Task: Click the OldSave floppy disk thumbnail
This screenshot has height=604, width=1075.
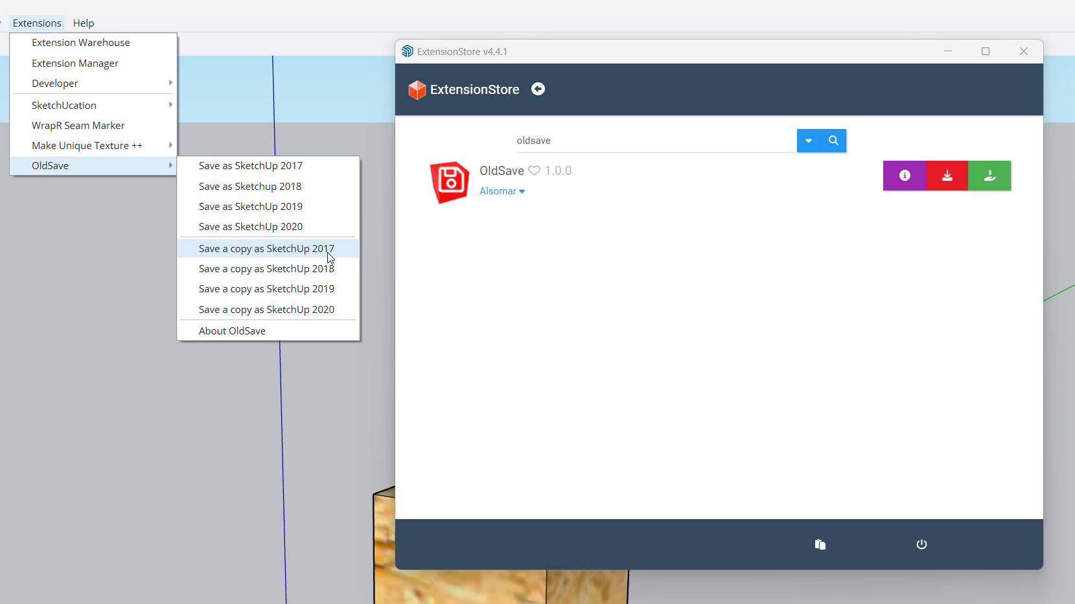Action: click(x=450, y=182)
